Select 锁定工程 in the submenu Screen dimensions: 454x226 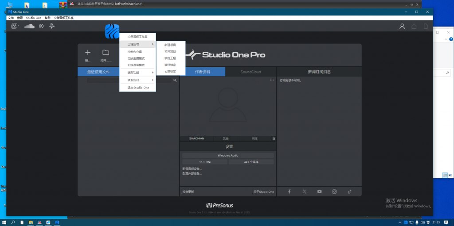tap(171, 58)
